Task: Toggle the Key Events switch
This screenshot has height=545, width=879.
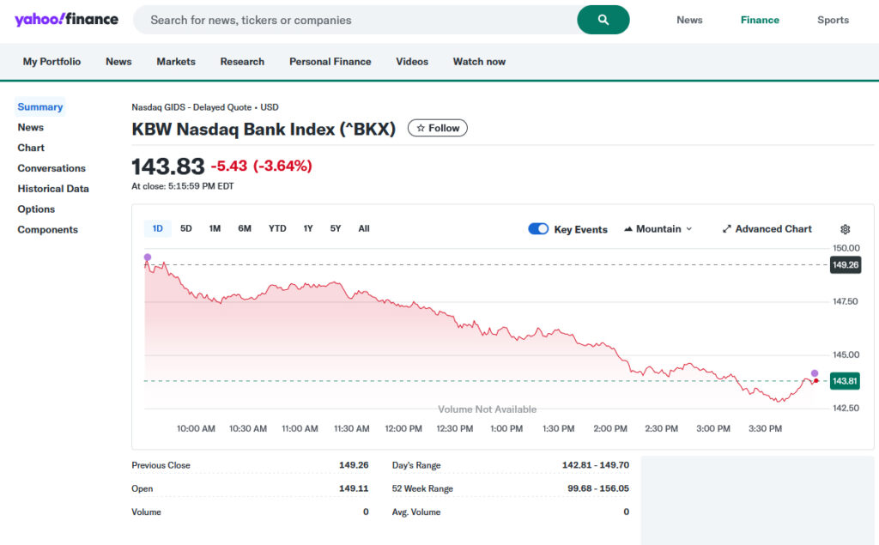Action: click(538, 229)
